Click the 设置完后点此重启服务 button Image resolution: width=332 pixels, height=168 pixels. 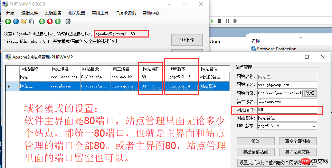277,162
